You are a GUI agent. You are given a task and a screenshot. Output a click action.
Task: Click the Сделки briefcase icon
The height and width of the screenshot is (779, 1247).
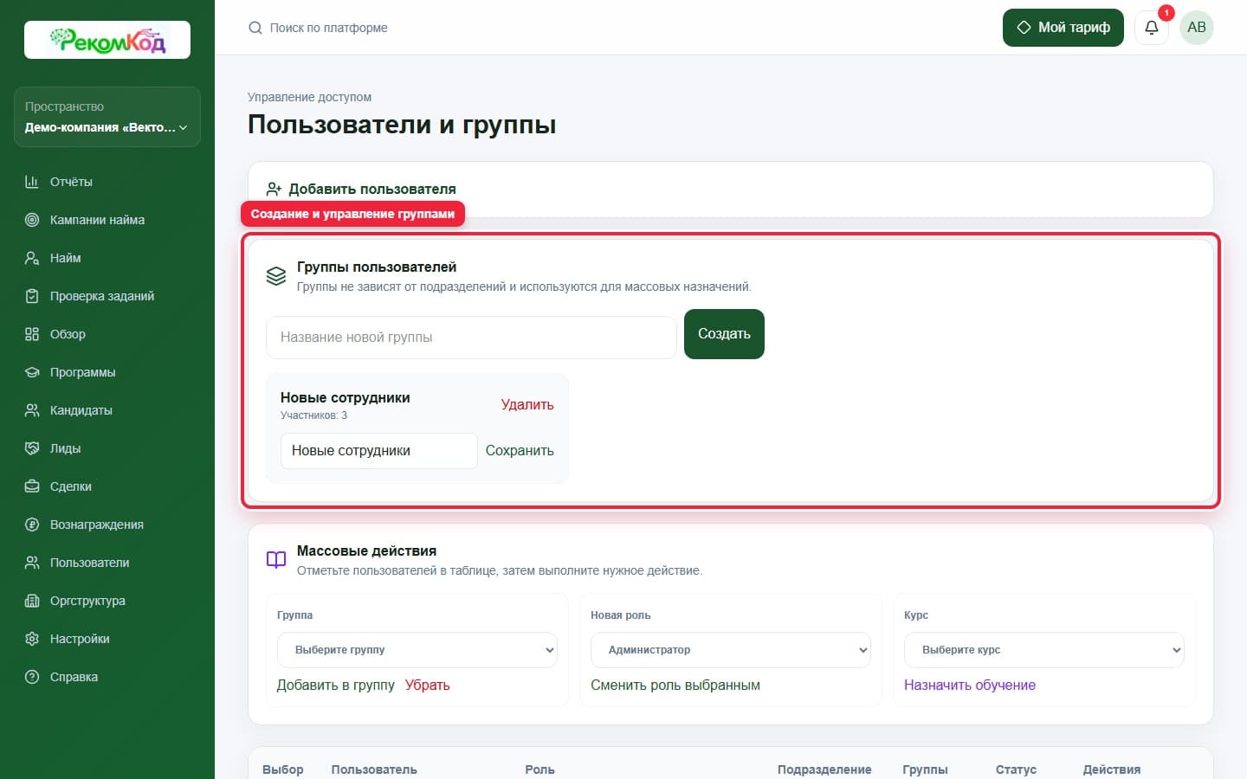32,486
